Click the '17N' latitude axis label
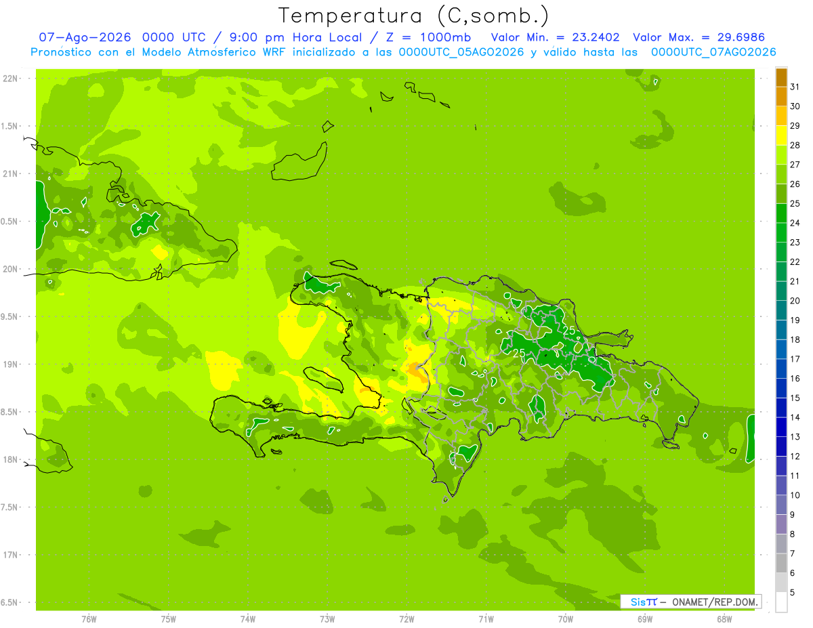 [x=9, y=555]
